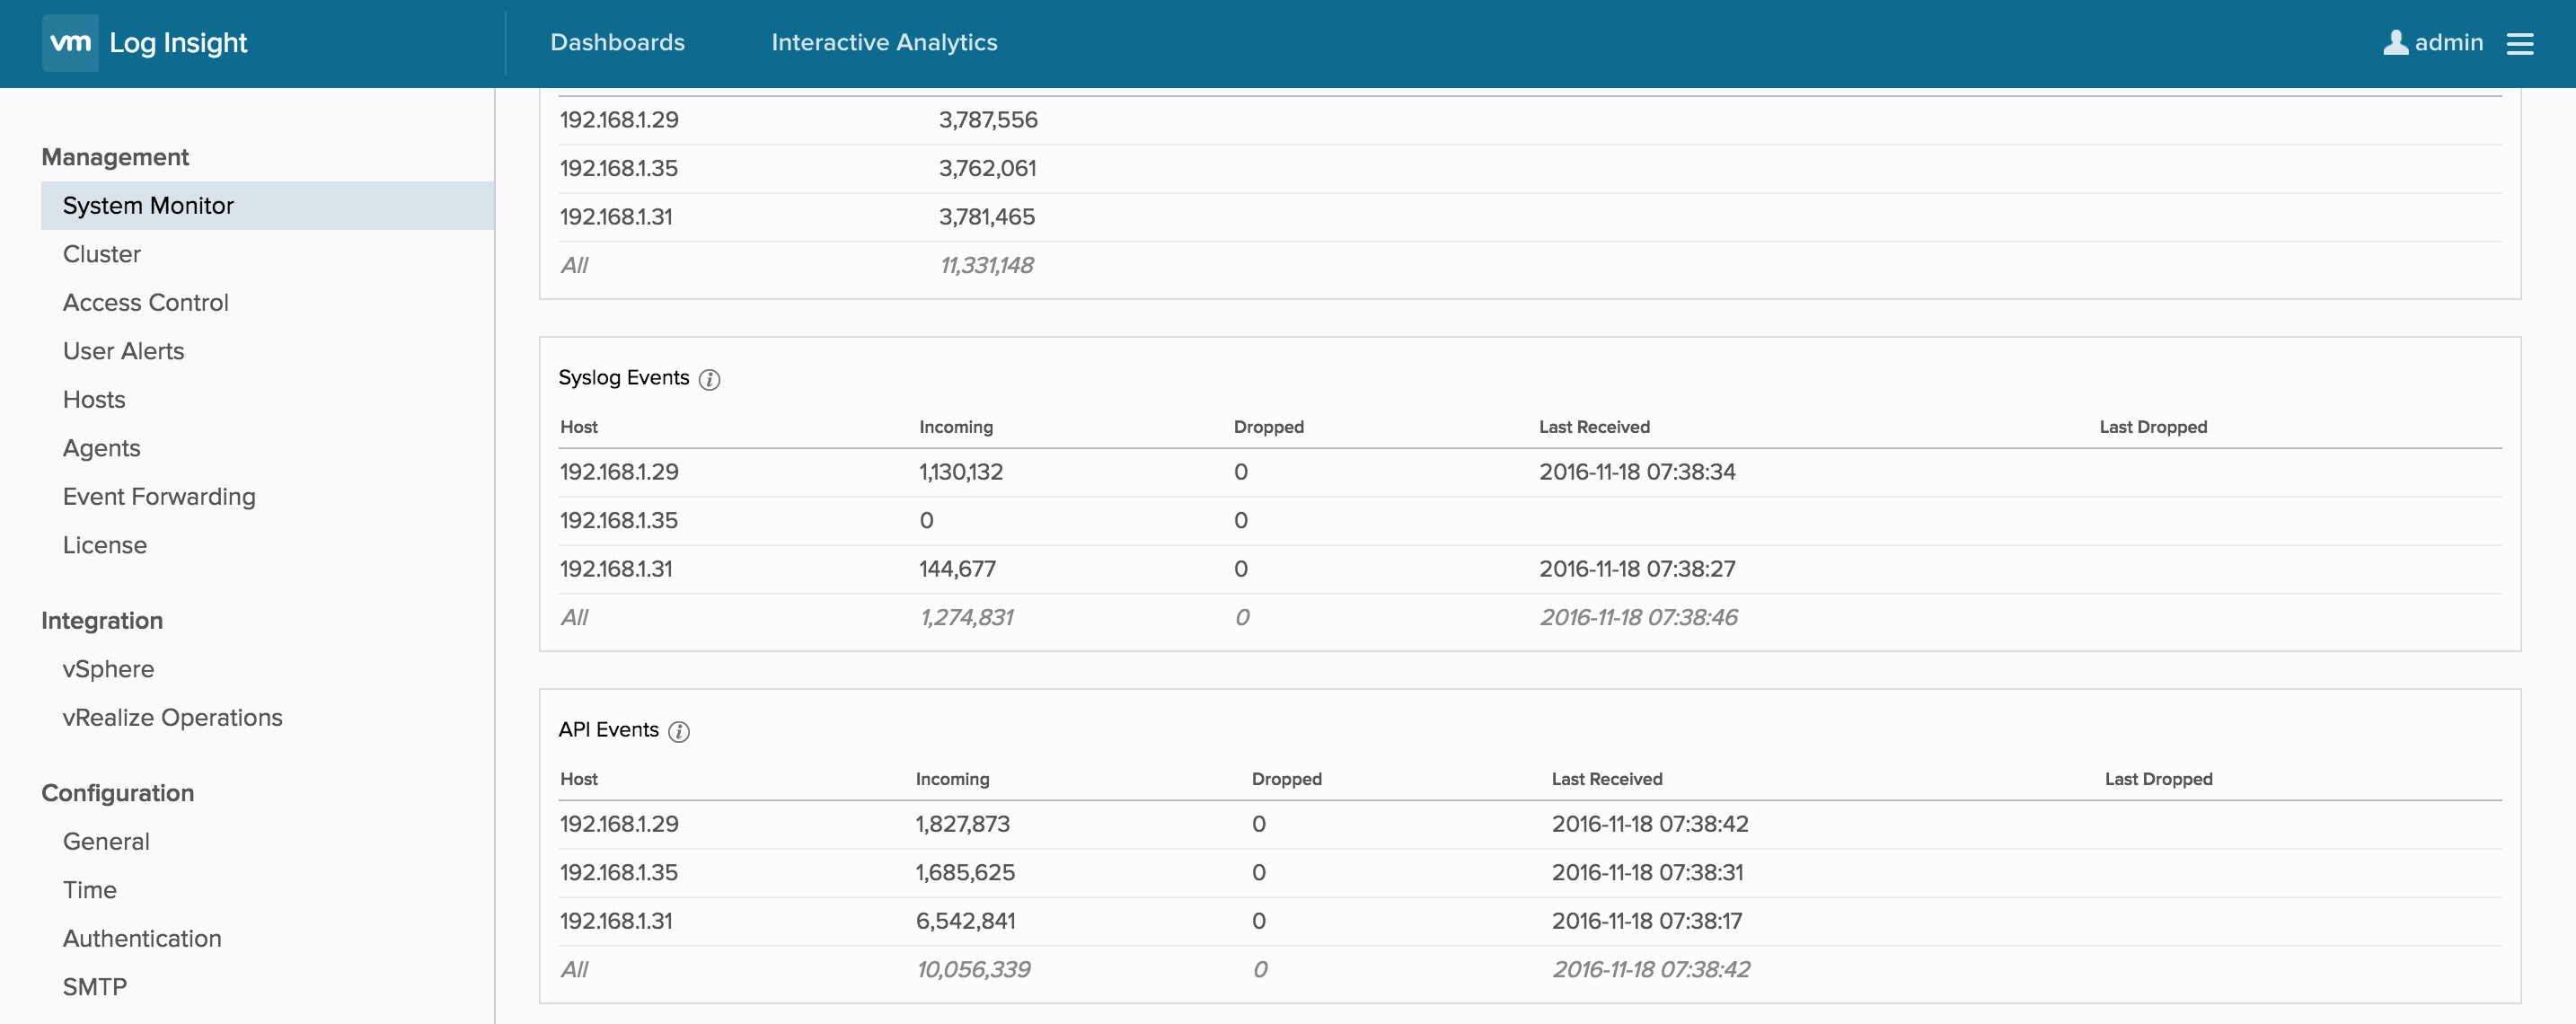The image size is (2576, 1024).
Task: Click the Syslog Events info icon
Action: (708, 378)
